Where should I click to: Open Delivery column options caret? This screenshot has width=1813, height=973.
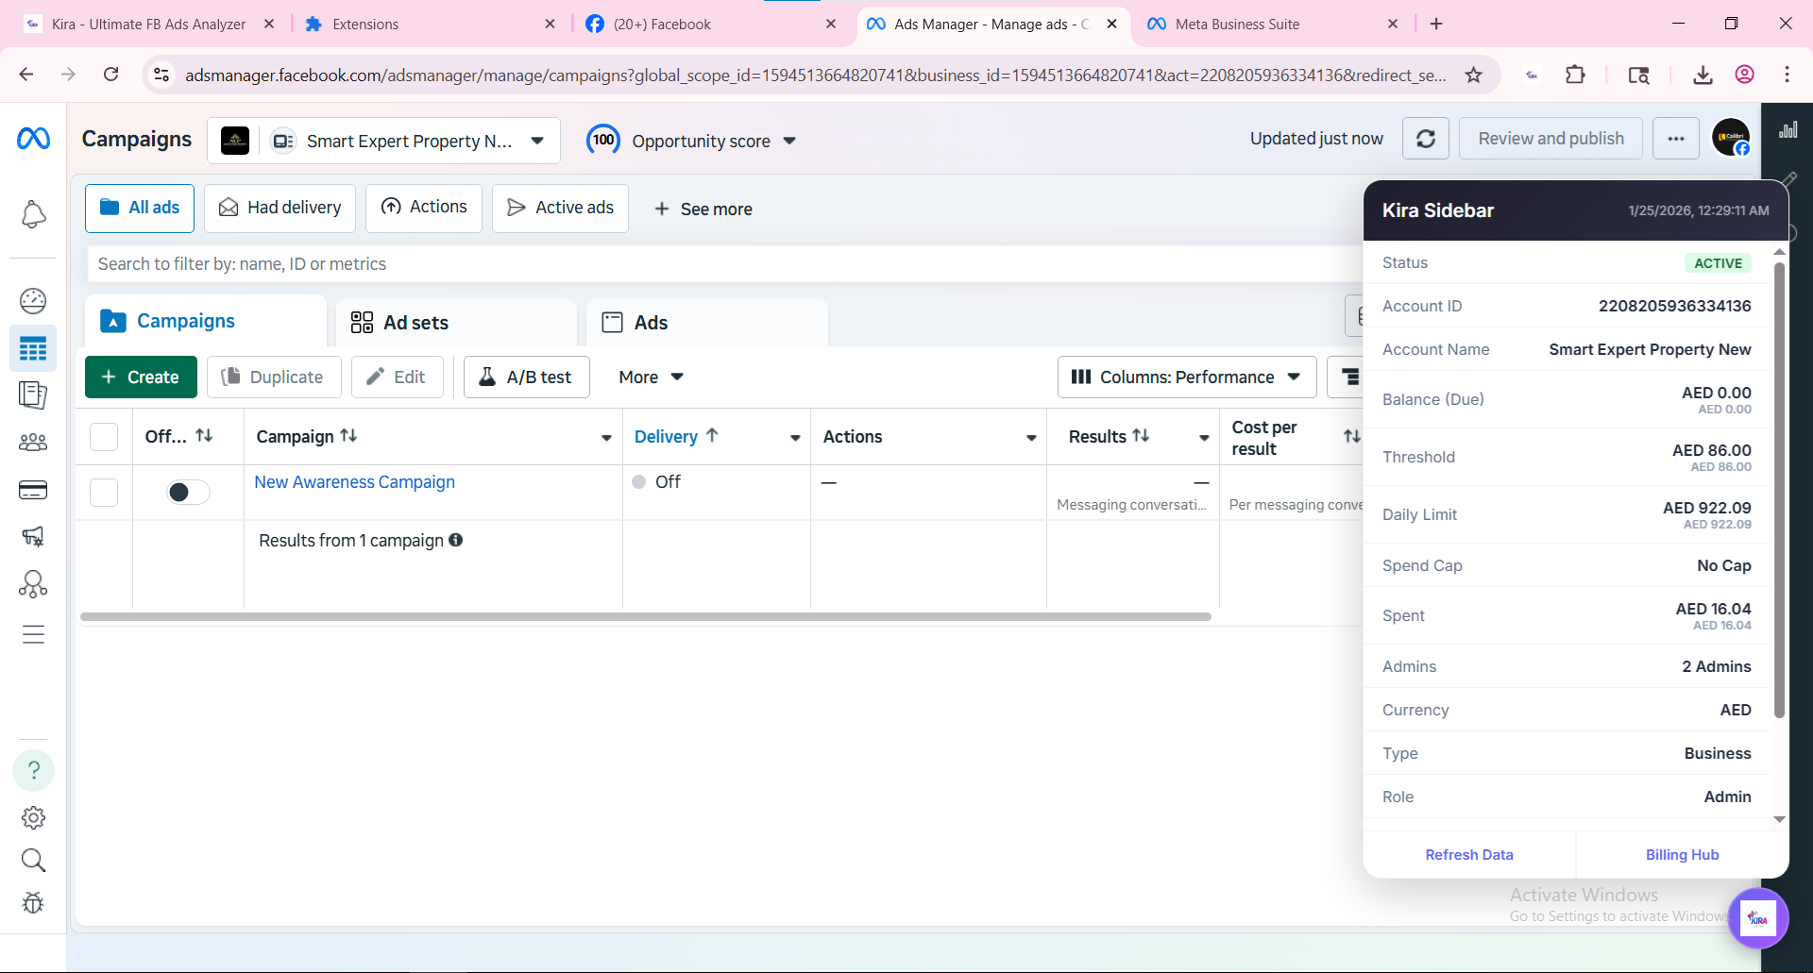[x=795, y=437]
